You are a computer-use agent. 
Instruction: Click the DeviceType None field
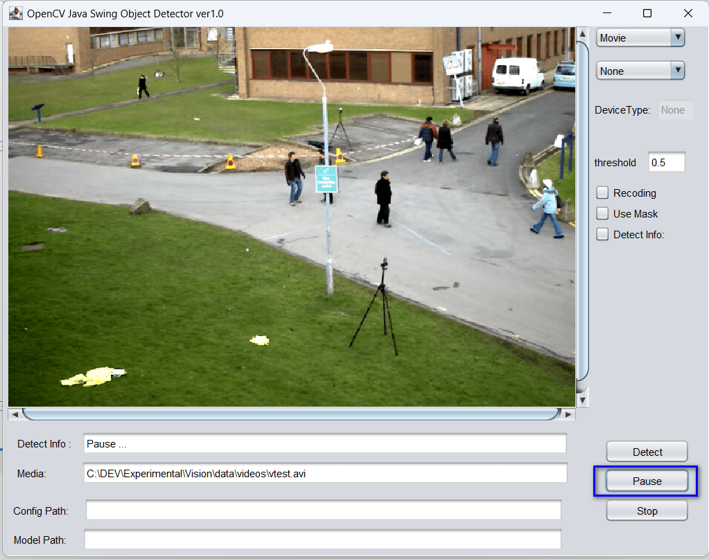(675, 110)
